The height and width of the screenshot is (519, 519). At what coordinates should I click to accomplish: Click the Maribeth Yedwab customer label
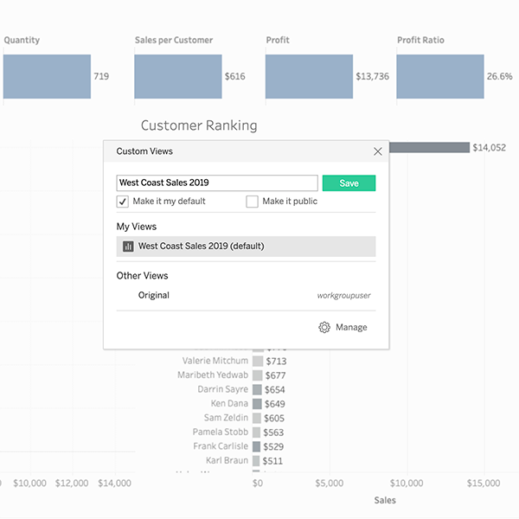213,375
